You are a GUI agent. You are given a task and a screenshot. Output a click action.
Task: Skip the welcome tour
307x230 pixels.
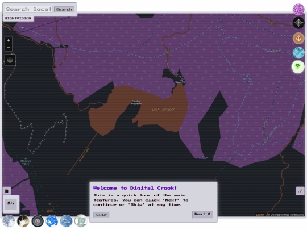pyautogui.click(x=101, y=215)
